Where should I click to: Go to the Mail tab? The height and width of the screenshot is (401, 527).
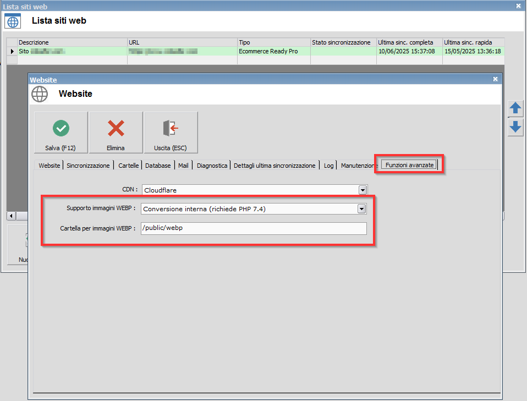coord(183,166)
